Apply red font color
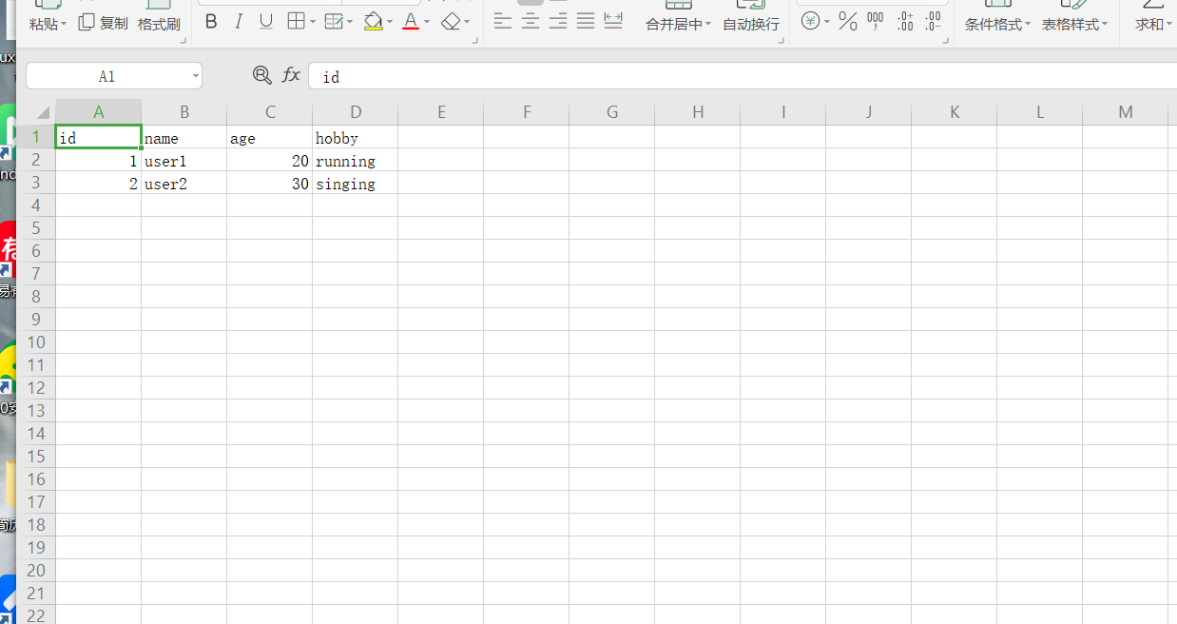 point(411,21)
